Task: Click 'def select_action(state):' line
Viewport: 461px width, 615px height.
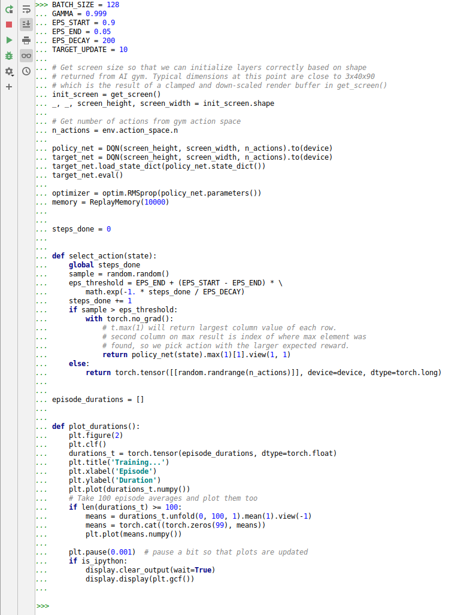Action: click(104, 256)
